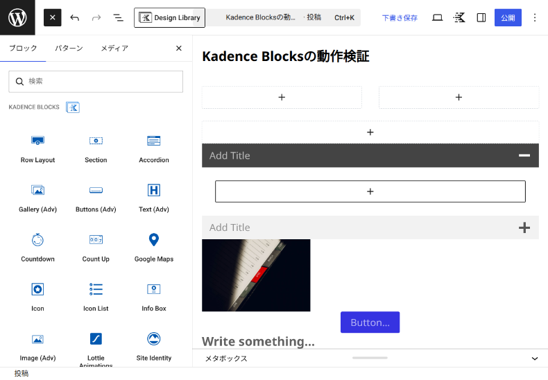Screen dimensions: 548x380
Task: Insert the Gallery (Adv) block
Action: [37, 199]
